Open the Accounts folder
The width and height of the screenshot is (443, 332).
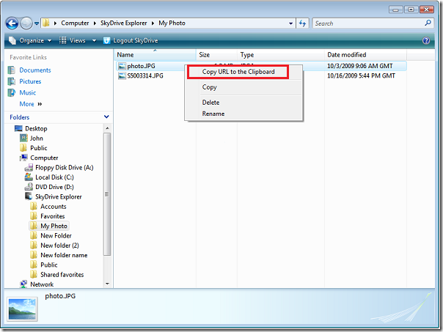click(x=53, y=207)
